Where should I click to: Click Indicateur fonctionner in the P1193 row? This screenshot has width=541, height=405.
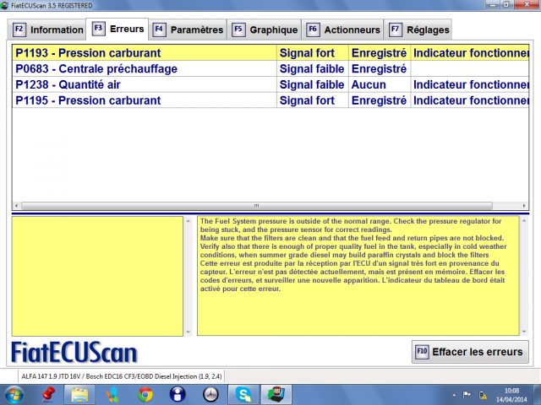point(470,53)
